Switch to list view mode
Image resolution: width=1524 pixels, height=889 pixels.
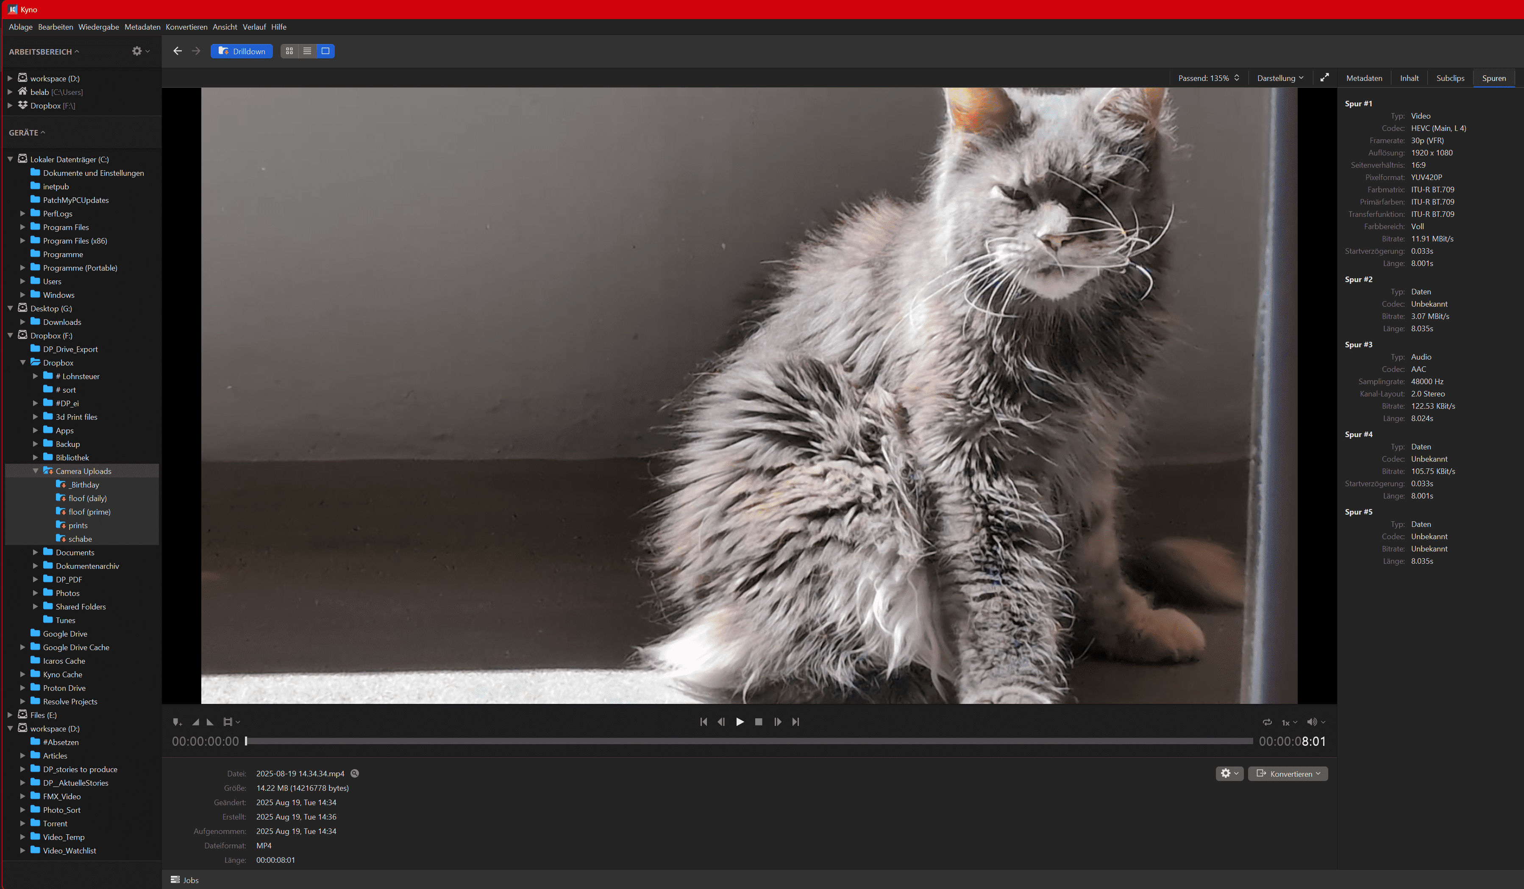point(307,51)
